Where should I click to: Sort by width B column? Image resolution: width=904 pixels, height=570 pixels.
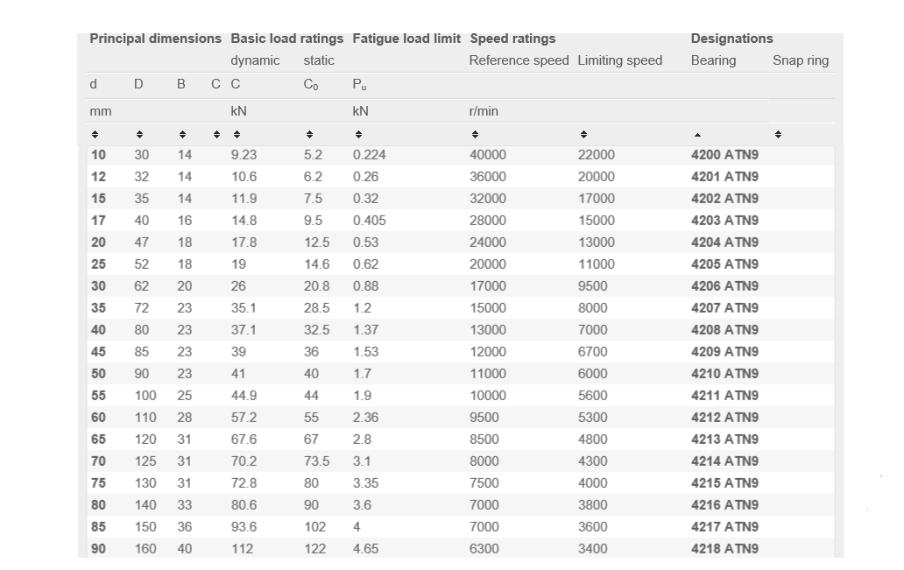182,134
